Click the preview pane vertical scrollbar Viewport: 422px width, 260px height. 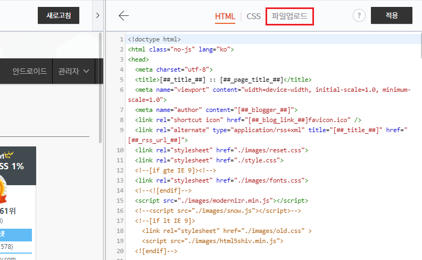(101, 88)
